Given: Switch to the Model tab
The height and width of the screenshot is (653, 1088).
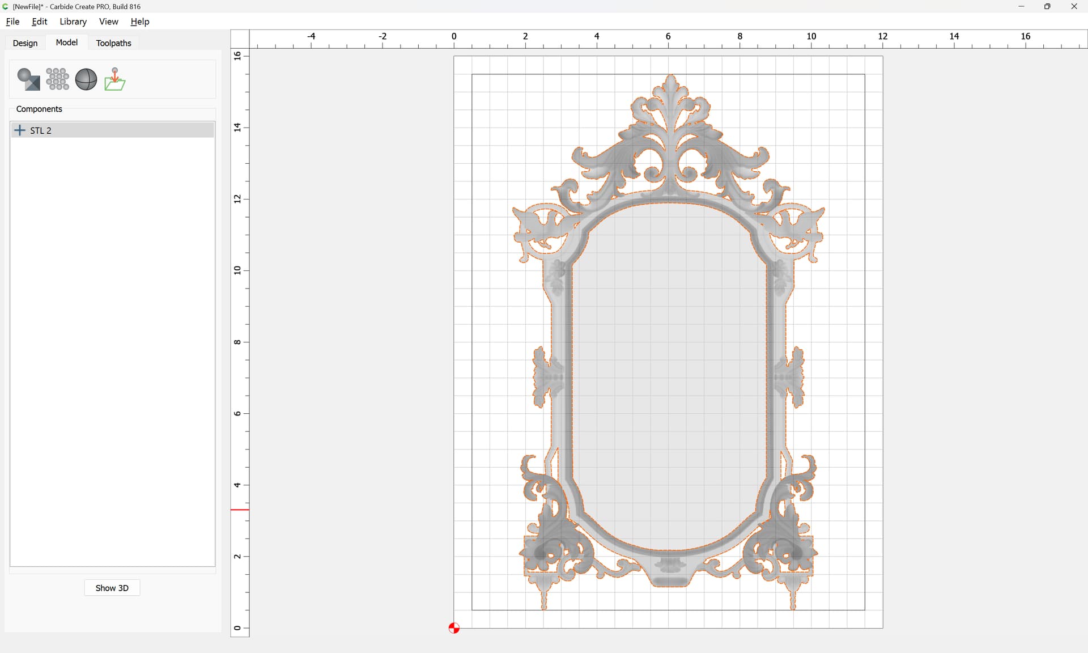Looking at the screenshot, I should [67, 43].
